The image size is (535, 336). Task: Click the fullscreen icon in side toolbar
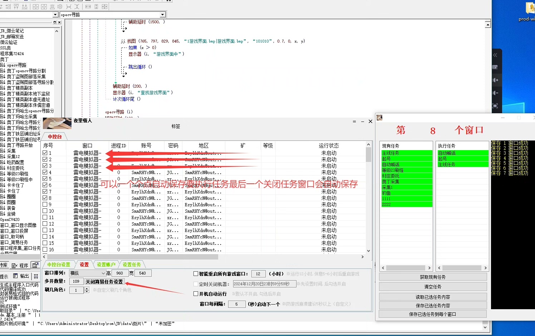pos(495,106)
